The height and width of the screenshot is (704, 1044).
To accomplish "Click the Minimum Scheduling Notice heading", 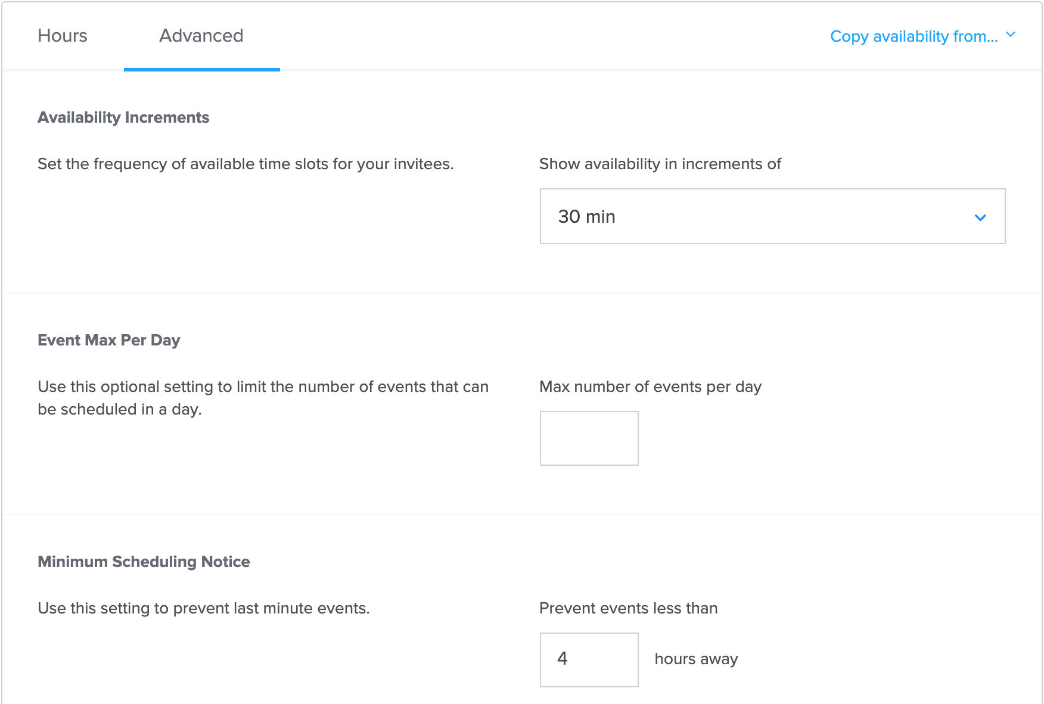I will pyautogui.click(x=144, y=561).
